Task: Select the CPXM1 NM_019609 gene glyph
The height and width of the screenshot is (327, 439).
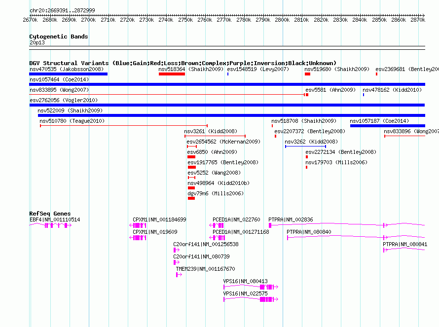Action: pyautogui.click(x=138, y=238)
